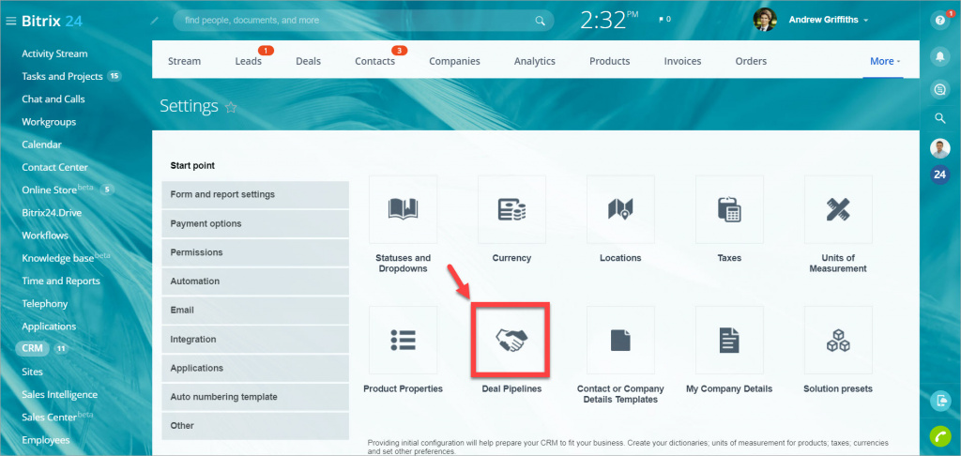This screenshot has height=456, width=961.
Task: Open the Locations map icon
Action: point(620,209)
